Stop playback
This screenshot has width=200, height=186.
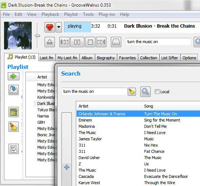click(90, 42)
